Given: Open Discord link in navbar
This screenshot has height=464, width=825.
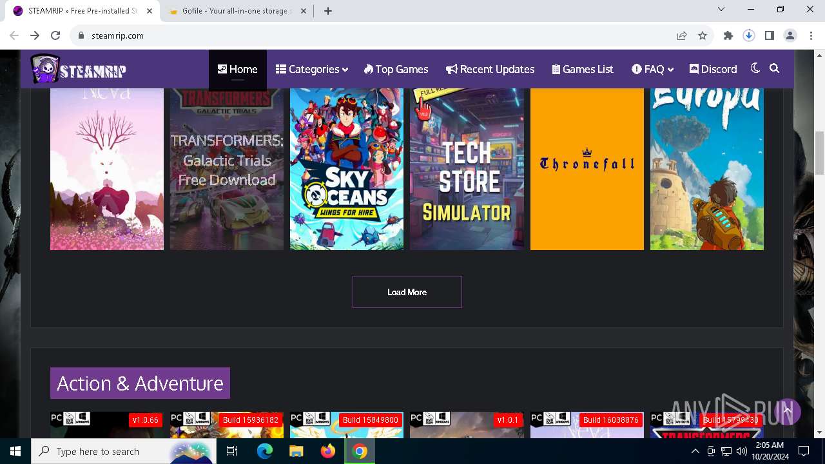Looking at the screenshot, I should [713, 69].
